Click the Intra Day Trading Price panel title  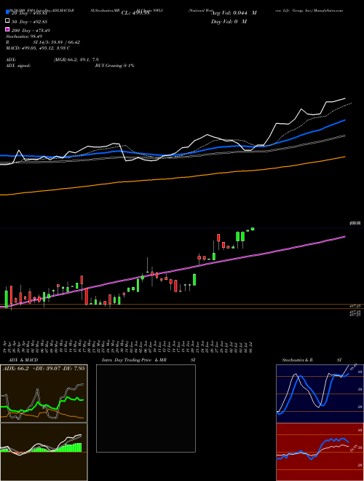134,360
